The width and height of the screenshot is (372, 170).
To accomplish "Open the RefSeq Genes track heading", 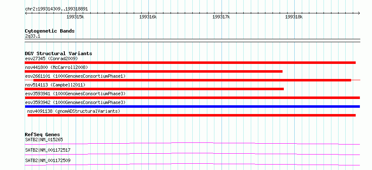I will point(42,134).
